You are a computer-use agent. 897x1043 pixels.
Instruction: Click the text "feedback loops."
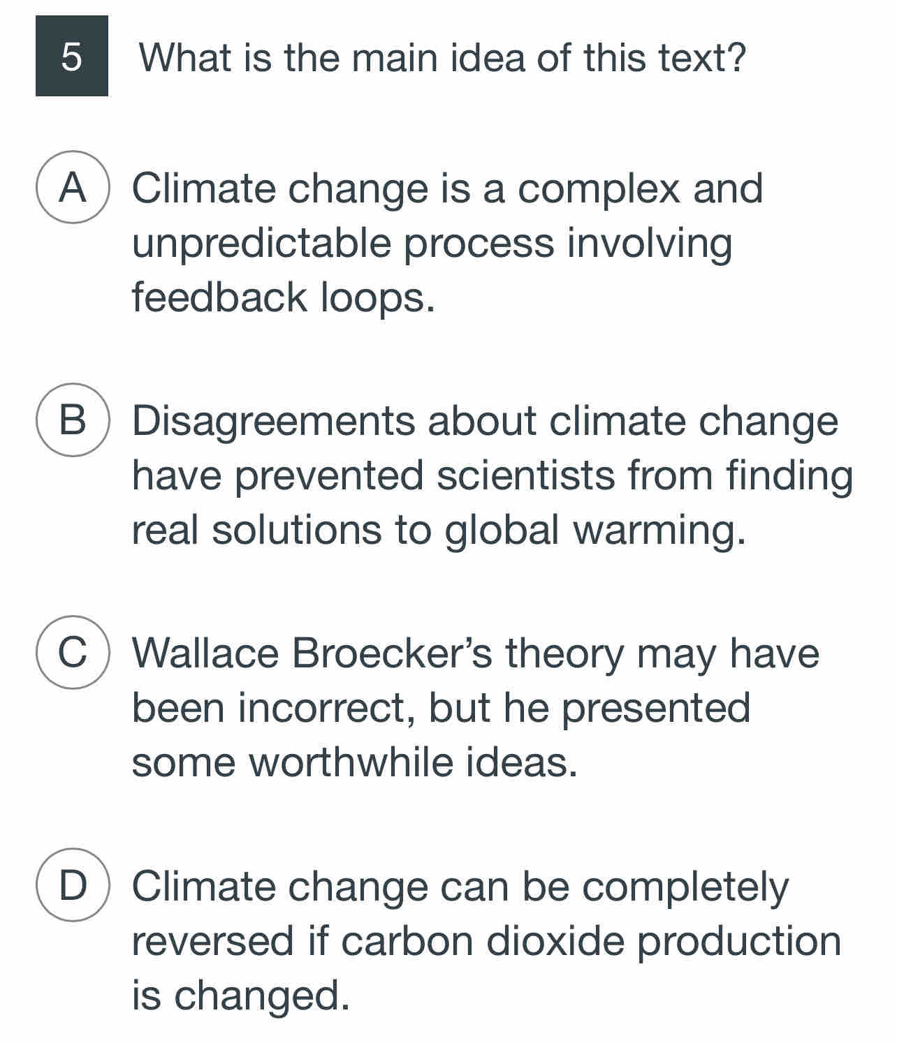tap(284, 297)
